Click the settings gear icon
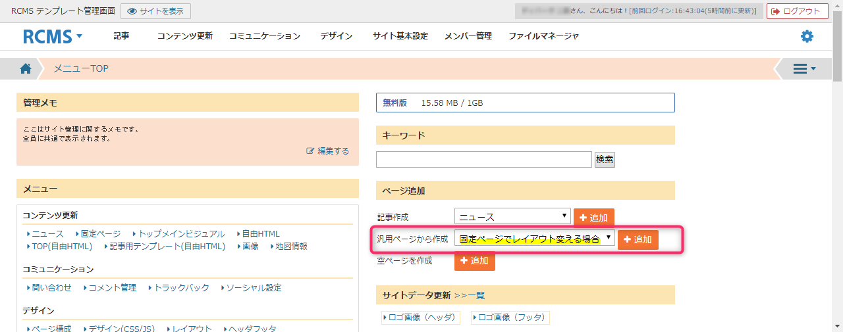The image size is (843, 332). [x=807, y=36]
